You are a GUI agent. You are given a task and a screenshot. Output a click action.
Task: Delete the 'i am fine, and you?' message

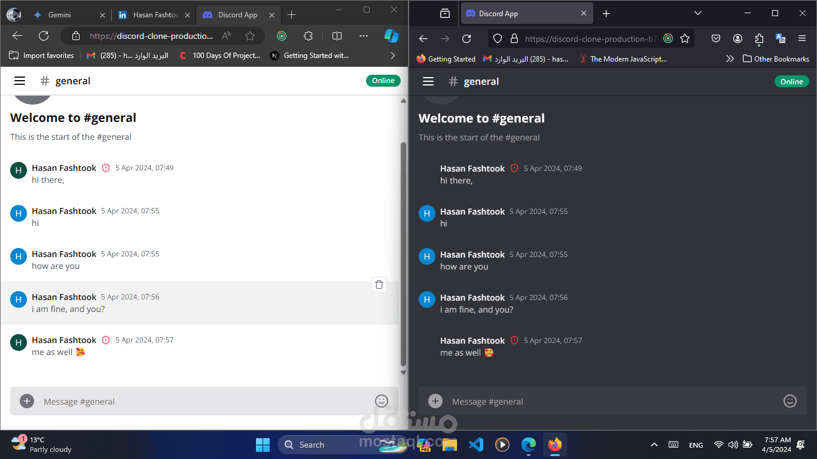[x=379, y=284]
